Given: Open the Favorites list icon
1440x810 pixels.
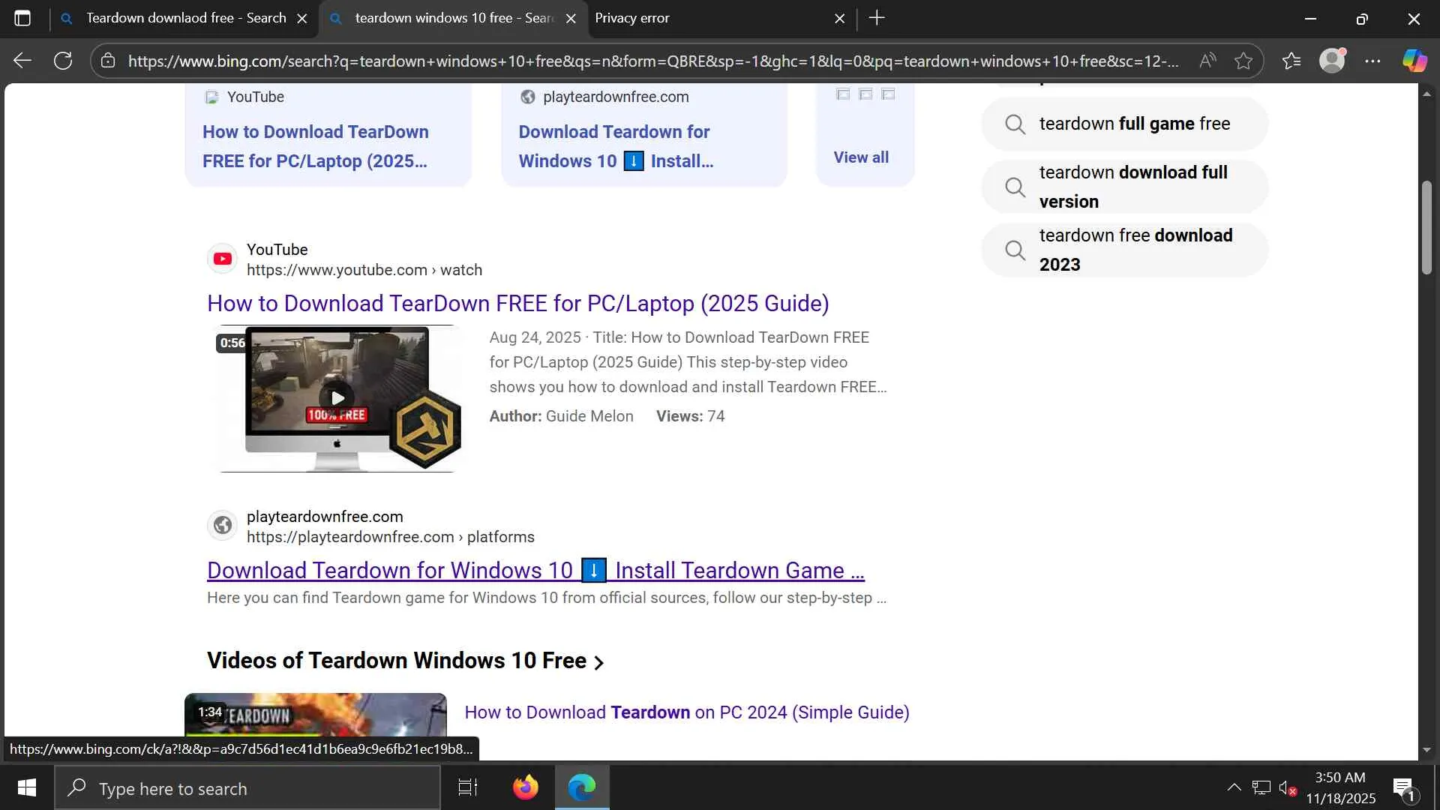Looking at the screenshot, I should tap(1291, 61).
